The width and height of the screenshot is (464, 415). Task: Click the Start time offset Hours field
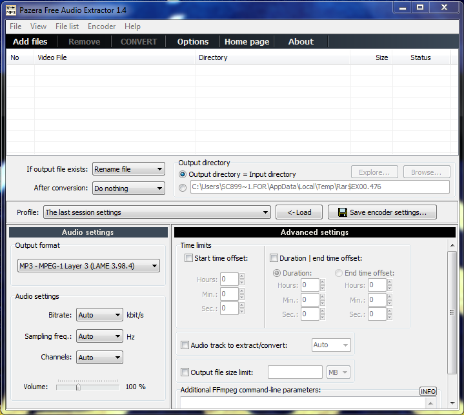click(x=229, y=279)
